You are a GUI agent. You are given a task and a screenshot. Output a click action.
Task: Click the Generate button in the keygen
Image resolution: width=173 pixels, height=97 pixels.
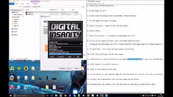click(61, 57)
